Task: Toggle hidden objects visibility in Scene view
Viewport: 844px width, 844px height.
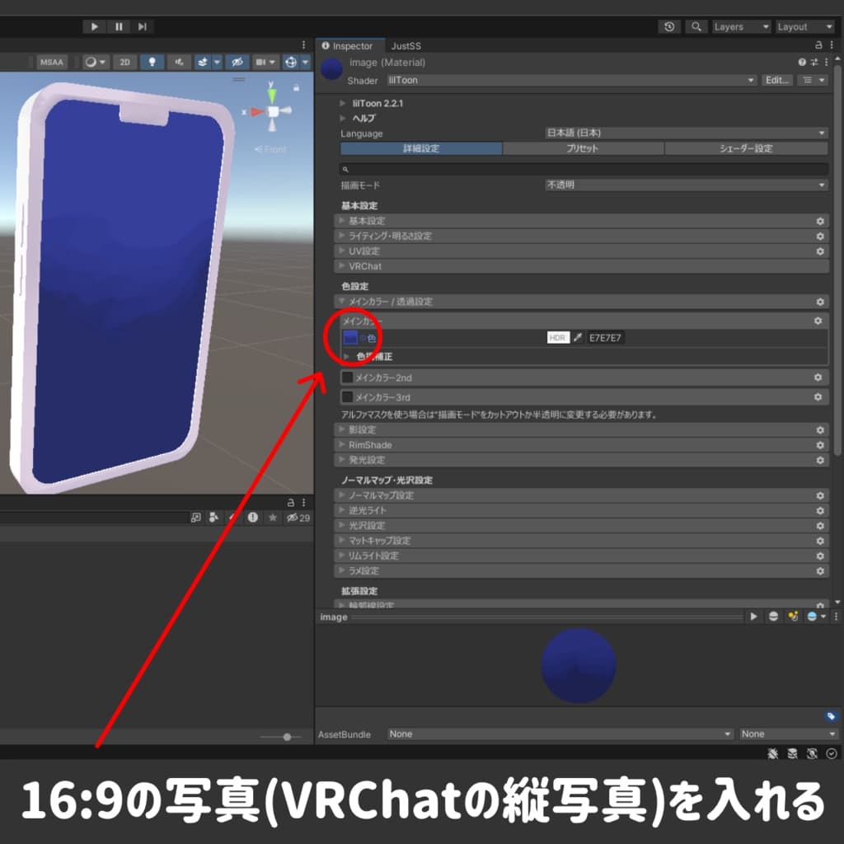Action: (239, 61)
